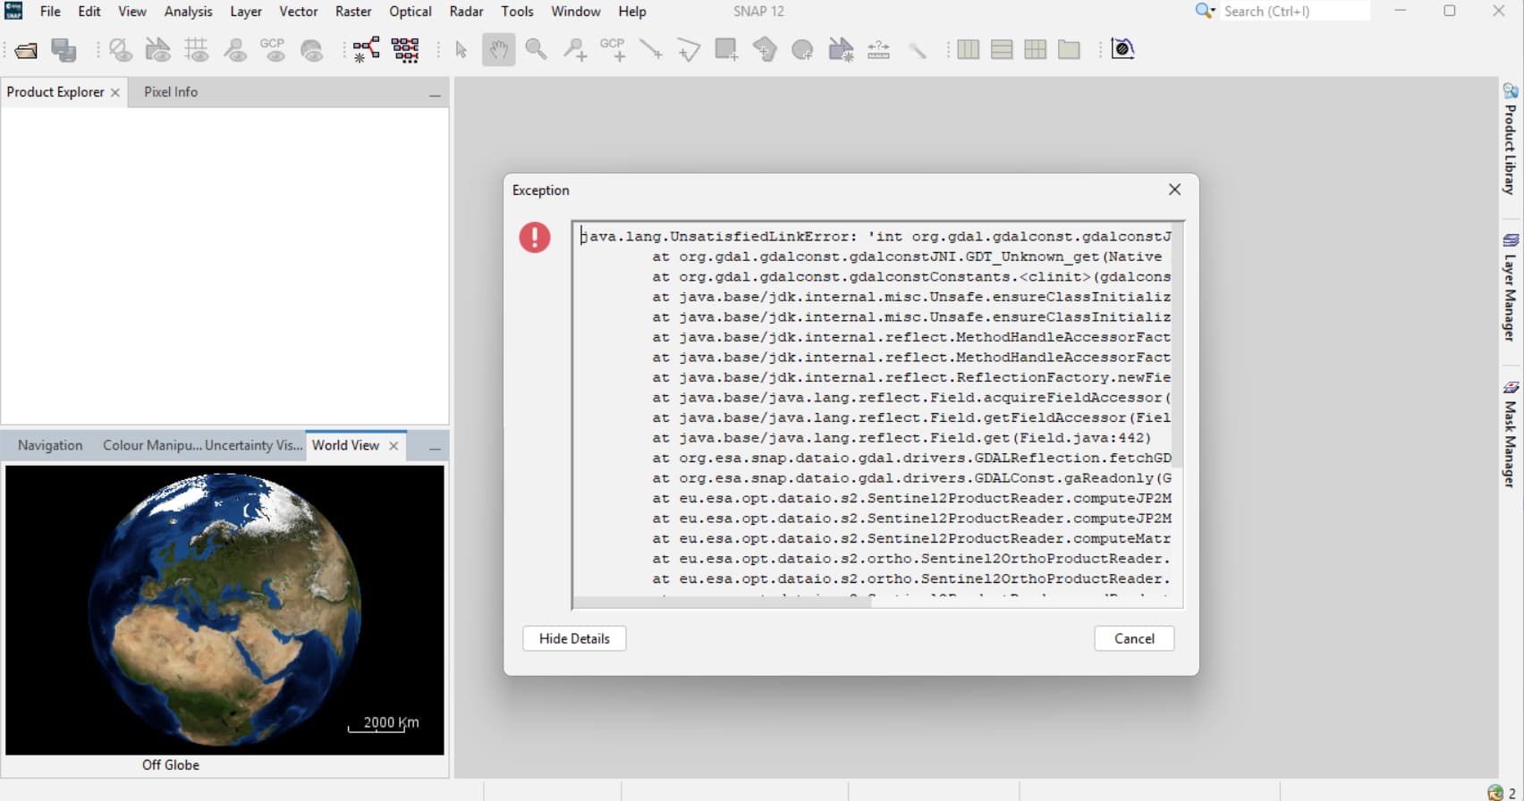Minimize the Product Explorer panel group
Screen dimensions: 1524x801
pos(435,94)
